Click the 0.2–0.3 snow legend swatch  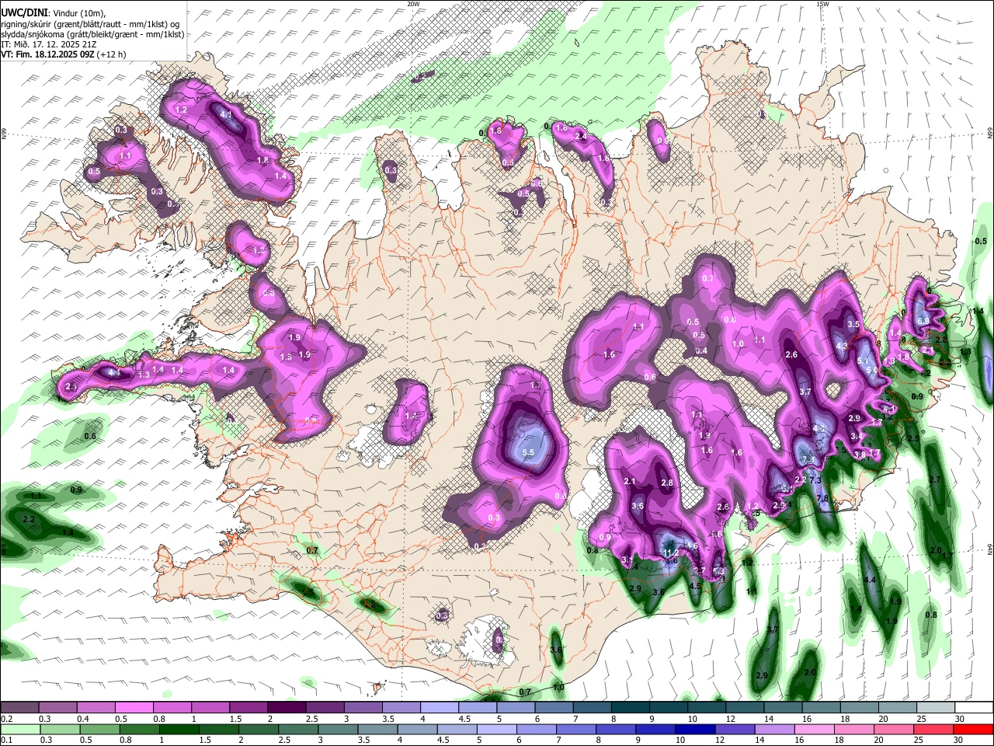click(19, 708)
